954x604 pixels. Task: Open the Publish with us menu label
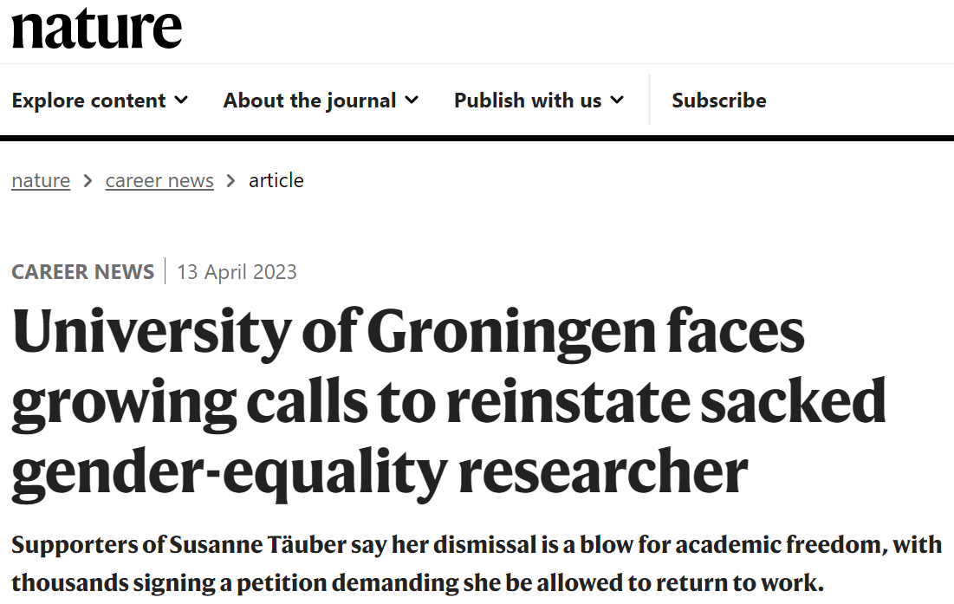(528, 101)
